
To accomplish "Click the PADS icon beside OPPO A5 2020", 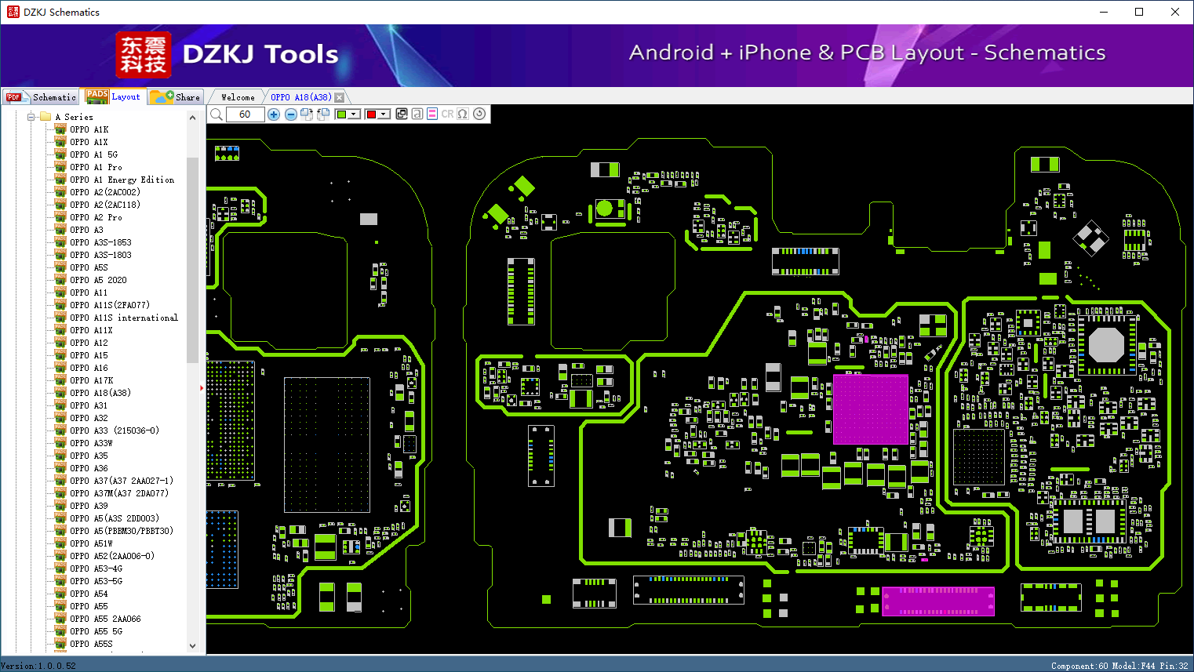I will (60, 280).
